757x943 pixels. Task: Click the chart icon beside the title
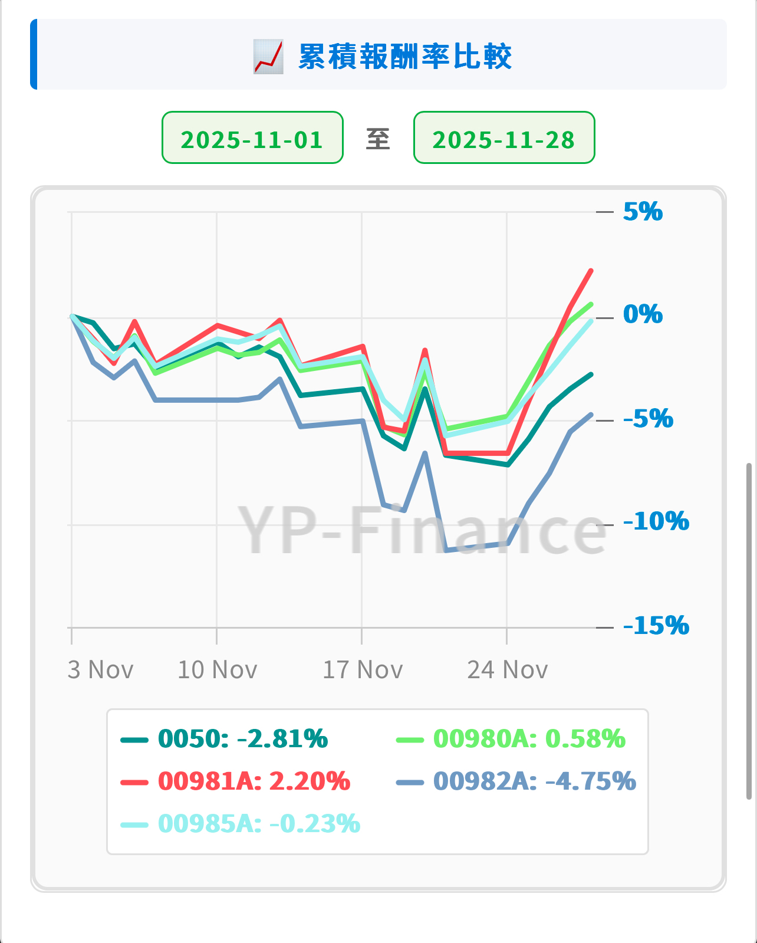pyautogui.click(x=268, y=57)
